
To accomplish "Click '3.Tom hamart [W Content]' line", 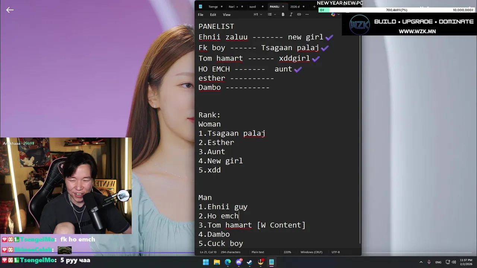I will pyautogui.click(x=252, y=225).
